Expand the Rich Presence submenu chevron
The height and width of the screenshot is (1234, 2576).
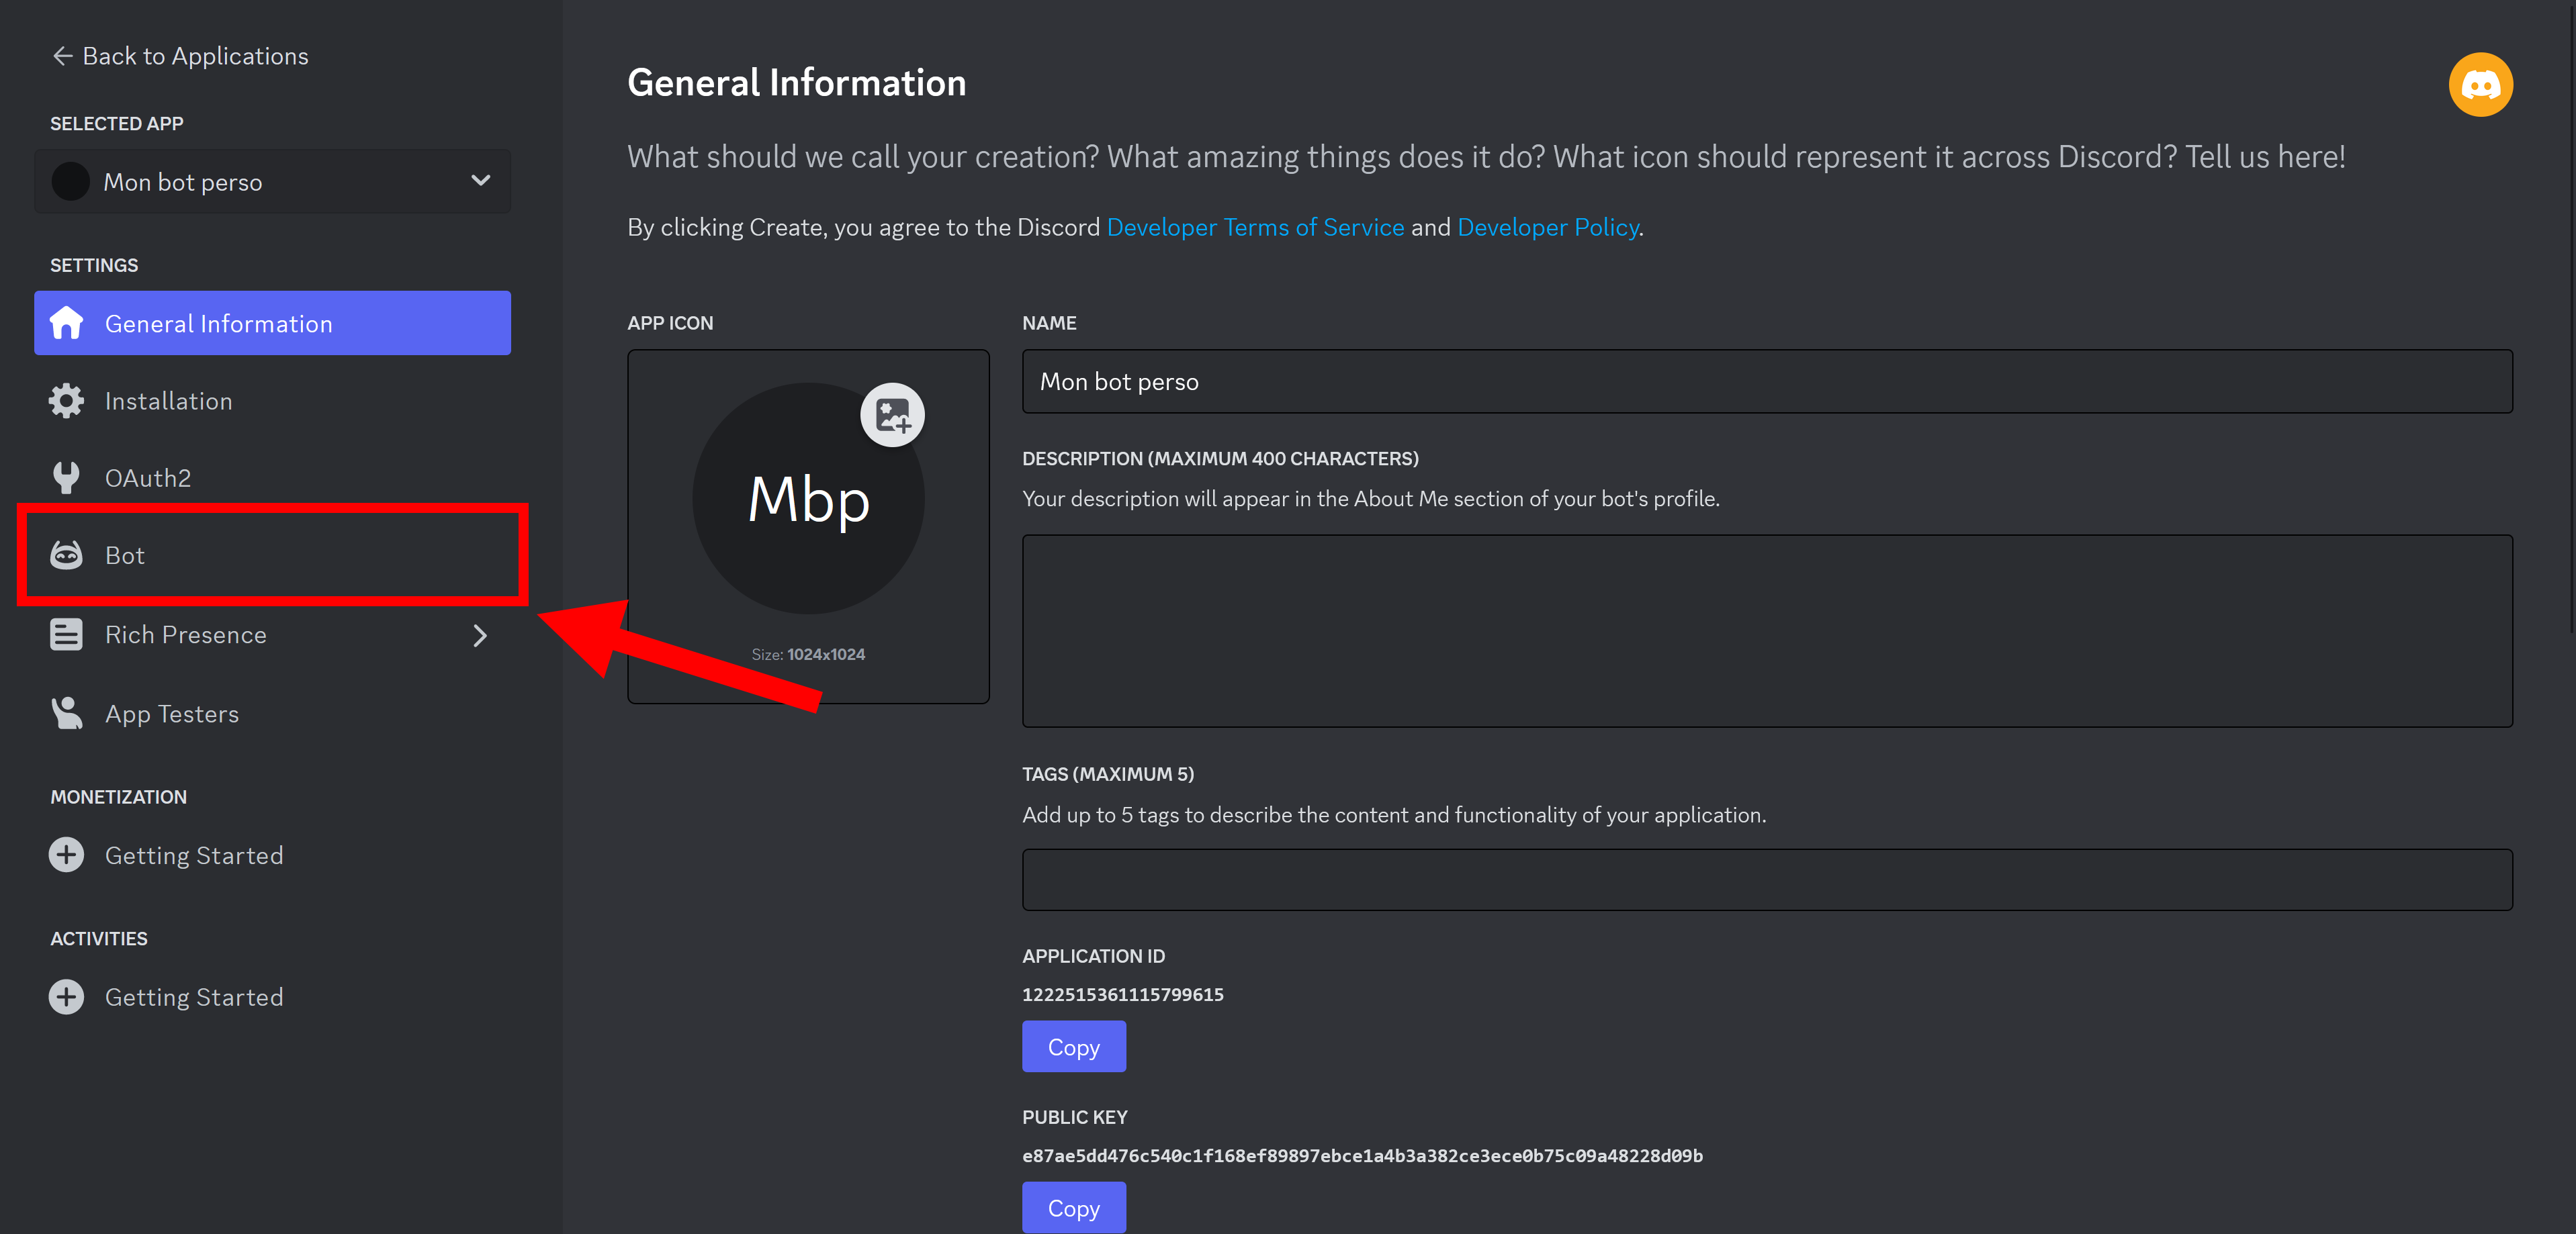coord(480,636)
